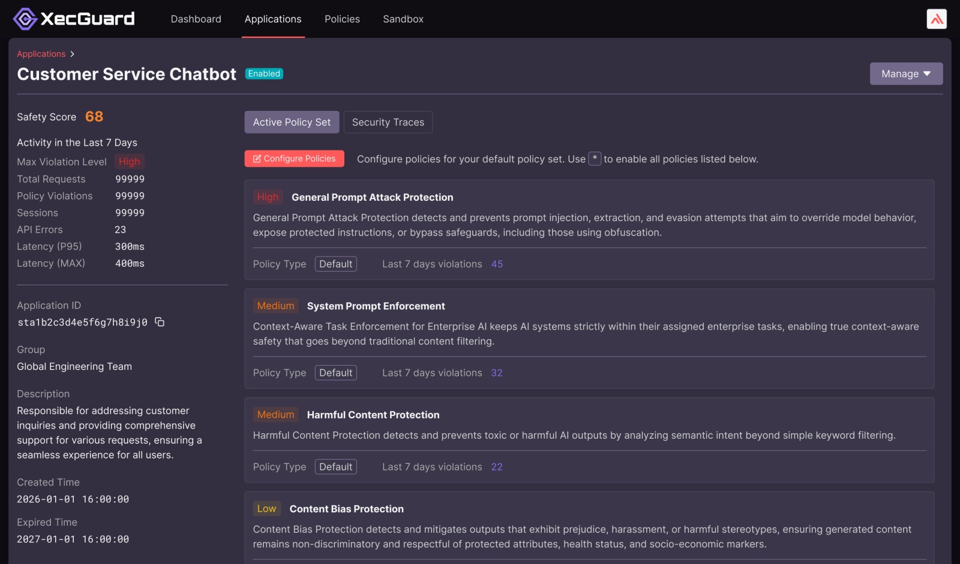This screenshot has width=960, height=564.
Task: Open the 45 violations count link
Action: click(x=497, y=264)
